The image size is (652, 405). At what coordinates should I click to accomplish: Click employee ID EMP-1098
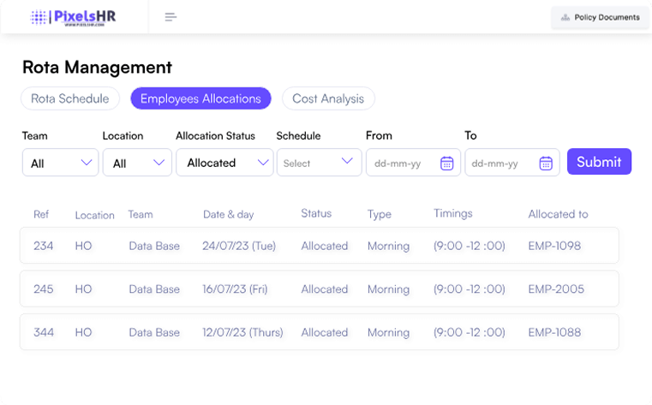coord(554,246)
